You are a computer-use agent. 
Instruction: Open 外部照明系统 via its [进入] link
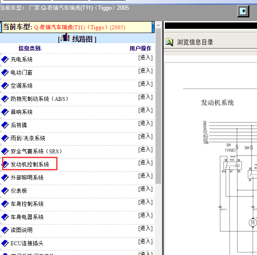coord(145,176)
